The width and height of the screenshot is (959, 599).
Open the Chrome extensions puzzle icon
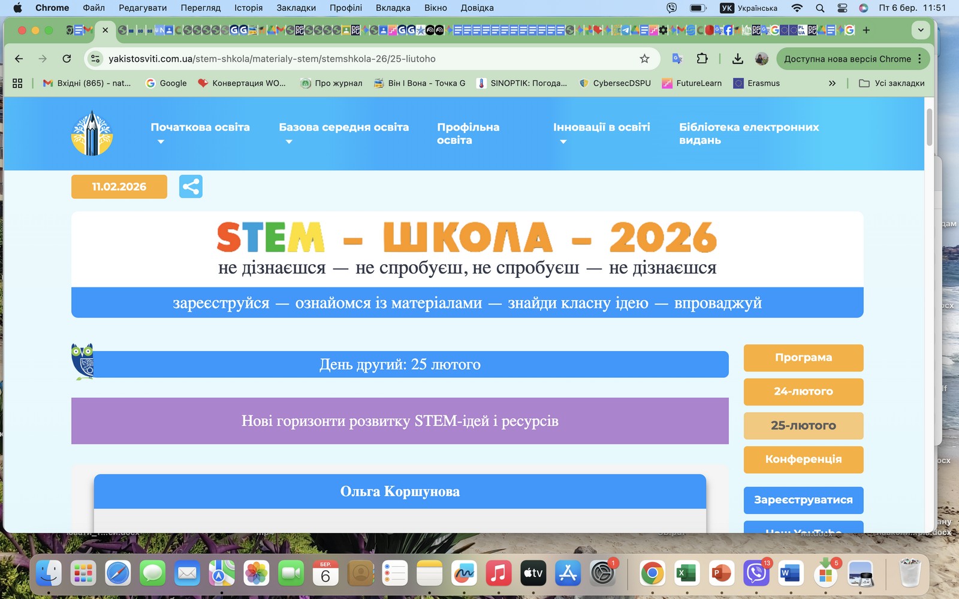point(702,59)
